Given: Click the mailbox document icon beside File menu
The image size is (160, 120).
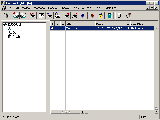Looking at the screenshot, I should pos(4,8).
